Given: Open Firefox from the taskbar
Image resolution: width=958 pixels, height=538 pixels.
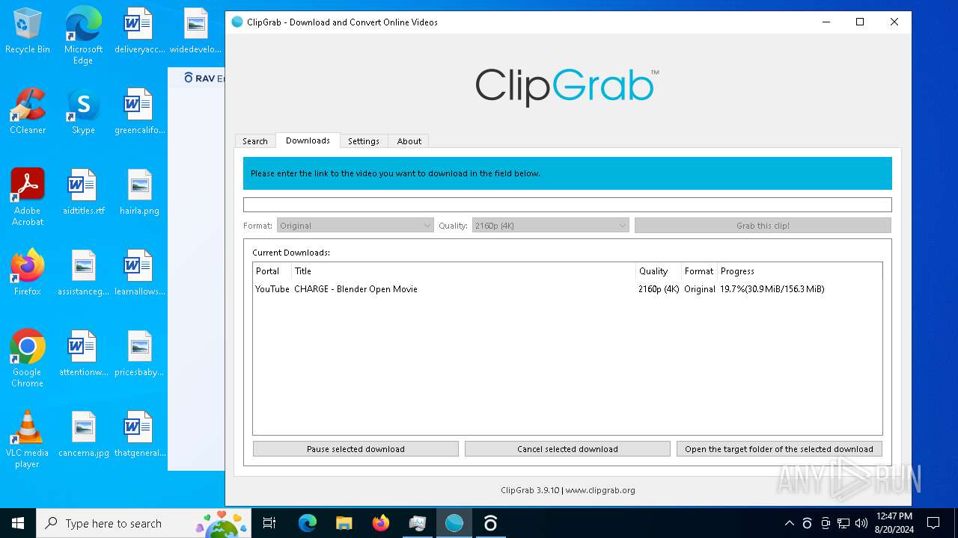Looking at the screenshot, I should pyautogui.click(x=381, y=523).
